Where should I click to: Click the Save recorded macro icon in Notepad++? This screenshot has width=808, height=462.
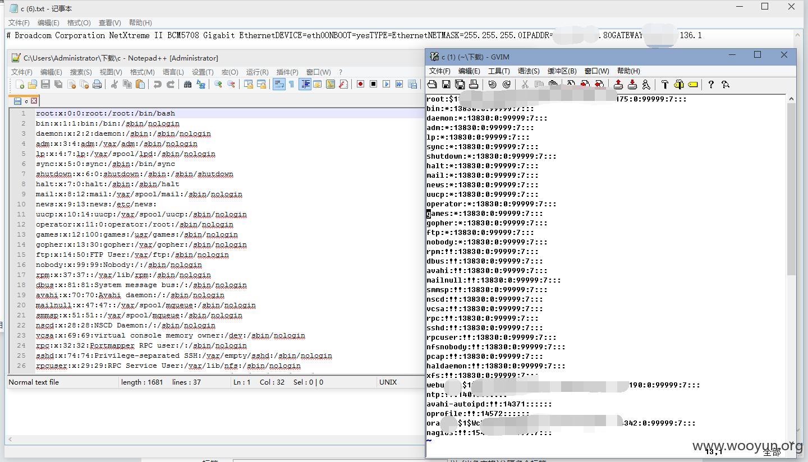pyautogui.click(x=412, y=84)
